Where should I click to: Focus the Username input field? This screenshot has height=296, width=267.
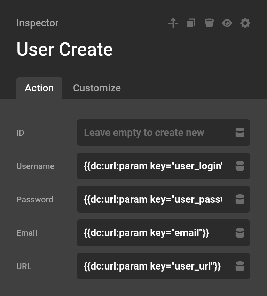(x=153, y=166)
